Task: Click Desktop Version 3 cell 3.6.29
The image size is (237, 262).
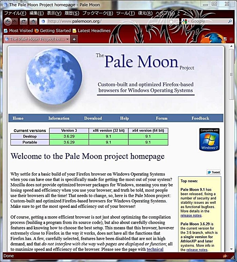Action: coord(69,136)
